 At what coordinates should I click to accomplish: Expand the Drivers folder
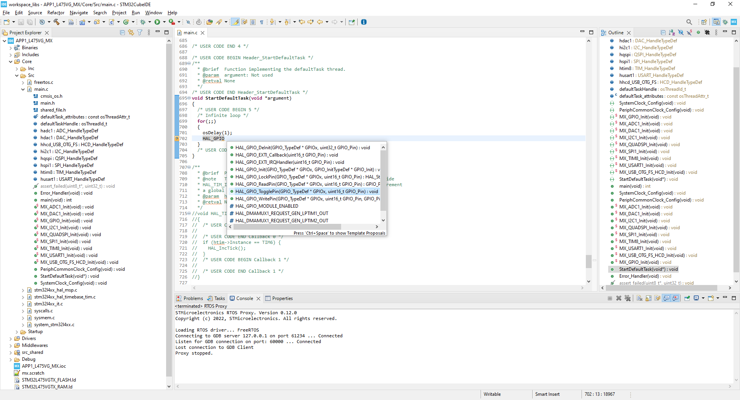coord(10,339)
